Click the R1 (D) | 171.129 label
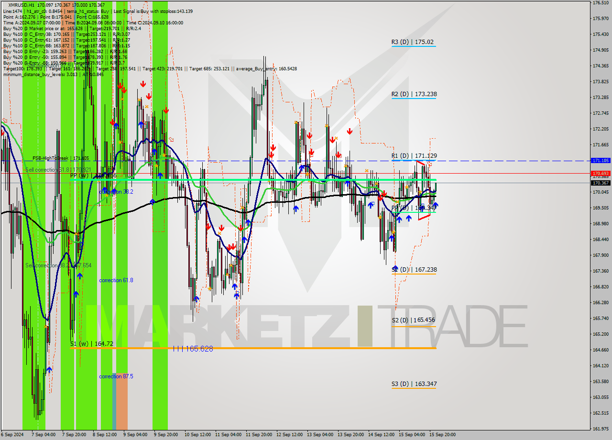The height and width of the screenshot is (440, 612). (x=414, y=156)
